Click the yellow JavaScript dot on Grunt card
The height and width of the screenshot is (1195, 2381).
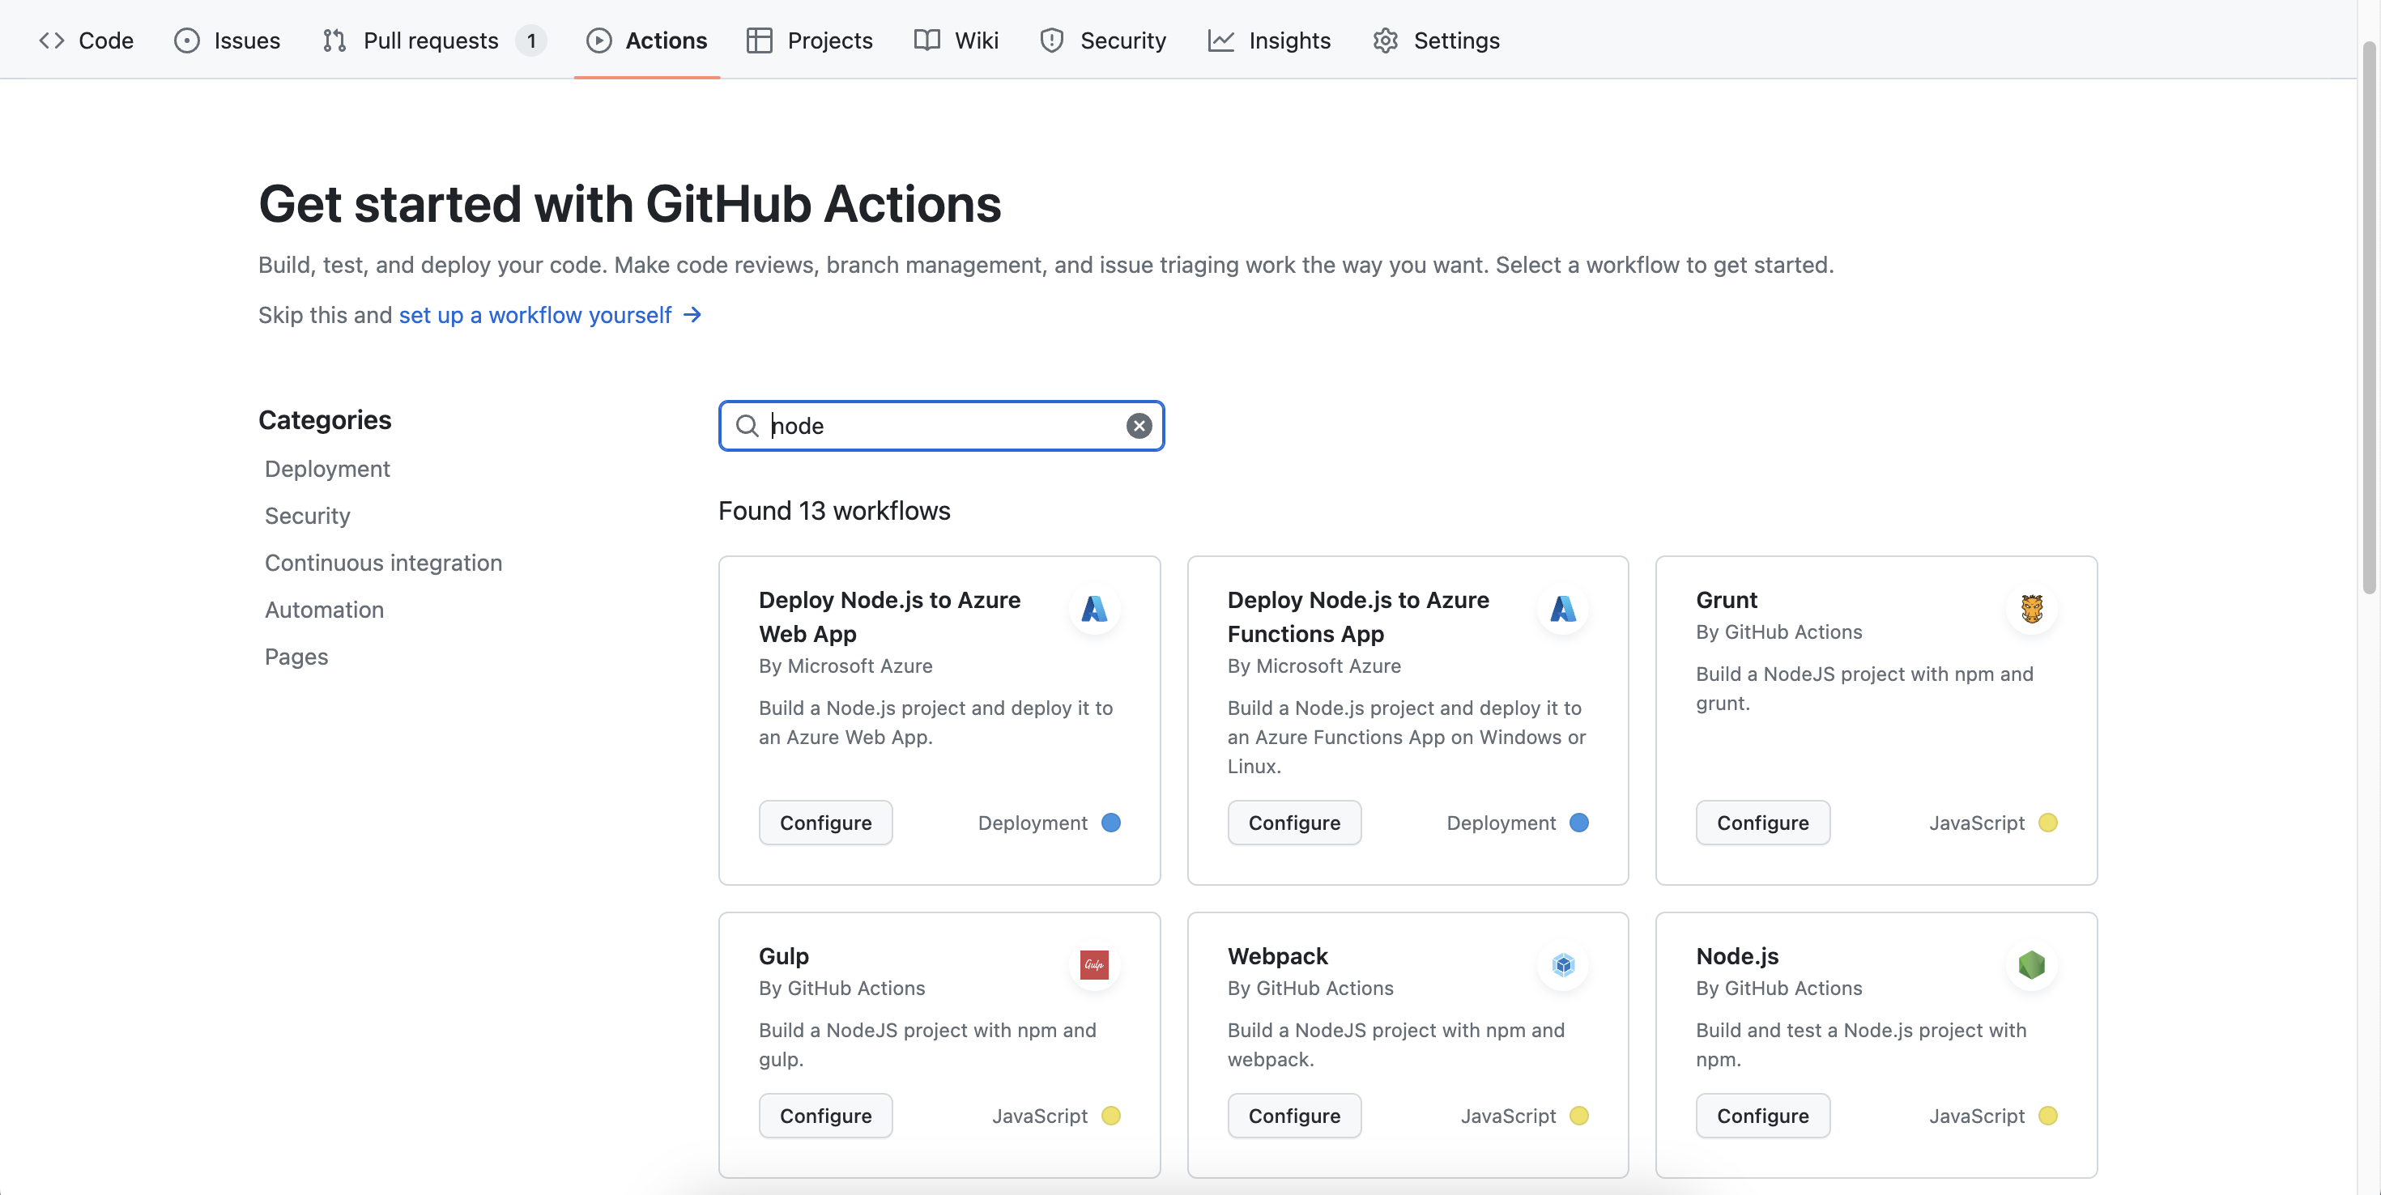tap(2047, 822)
